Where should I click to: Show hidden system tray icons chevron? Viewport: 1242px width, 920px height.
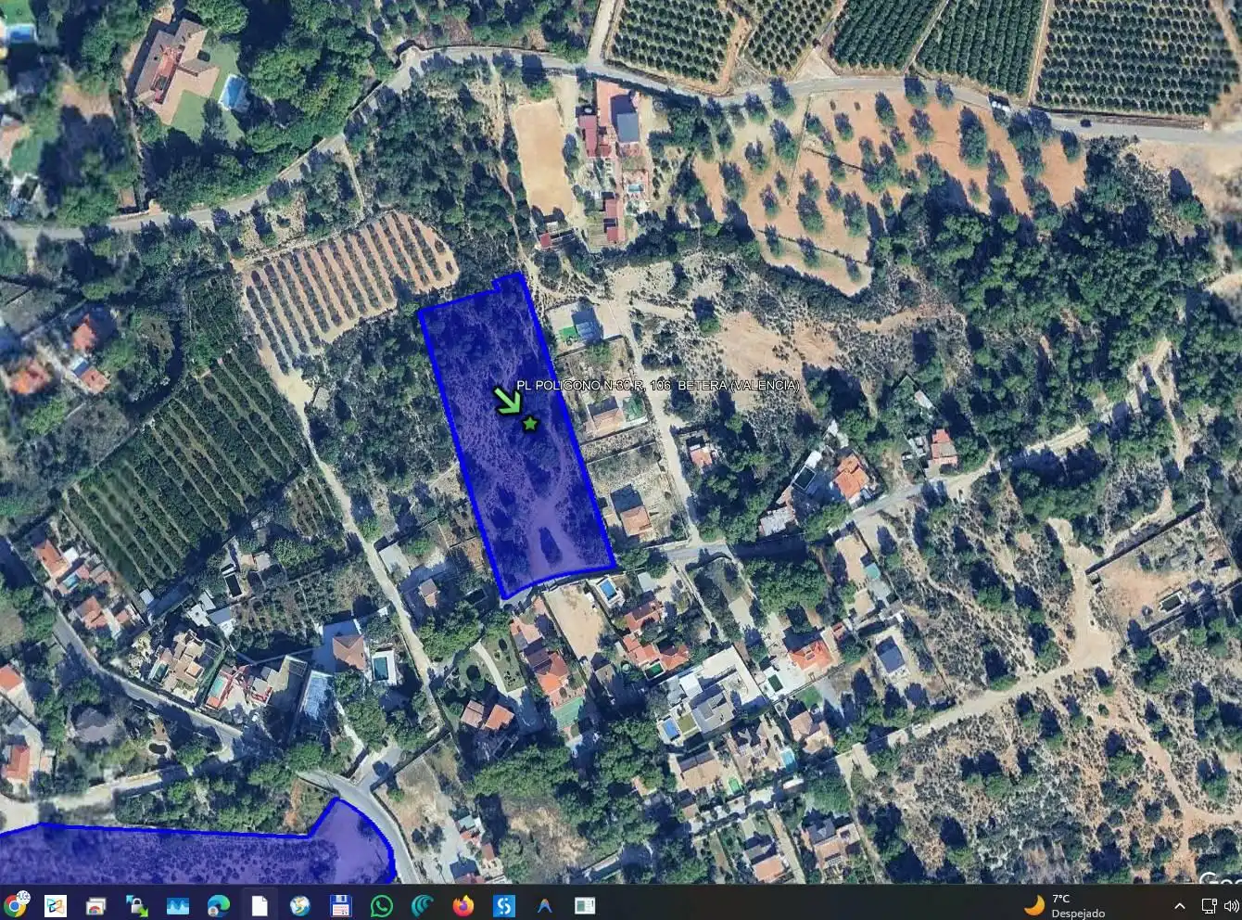(1179, 906)
